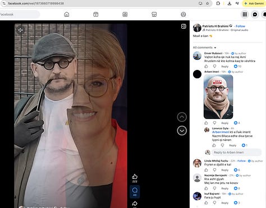This screenshot has width=266, height=208.
Task: Like Arben Imeri's comment
Action: point(206,123)
